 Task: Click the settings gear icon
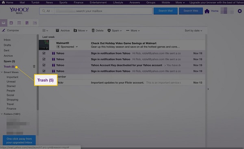coord(240,11)
